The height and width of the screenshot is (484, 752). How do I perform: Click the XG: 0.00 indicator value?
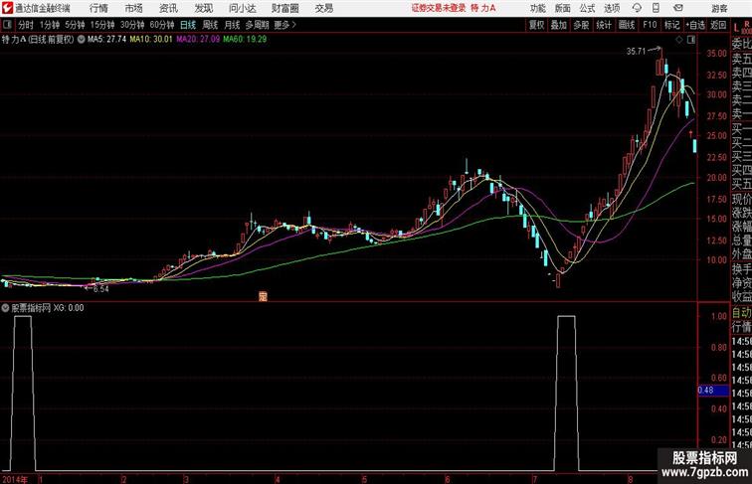tap(69, 308)
